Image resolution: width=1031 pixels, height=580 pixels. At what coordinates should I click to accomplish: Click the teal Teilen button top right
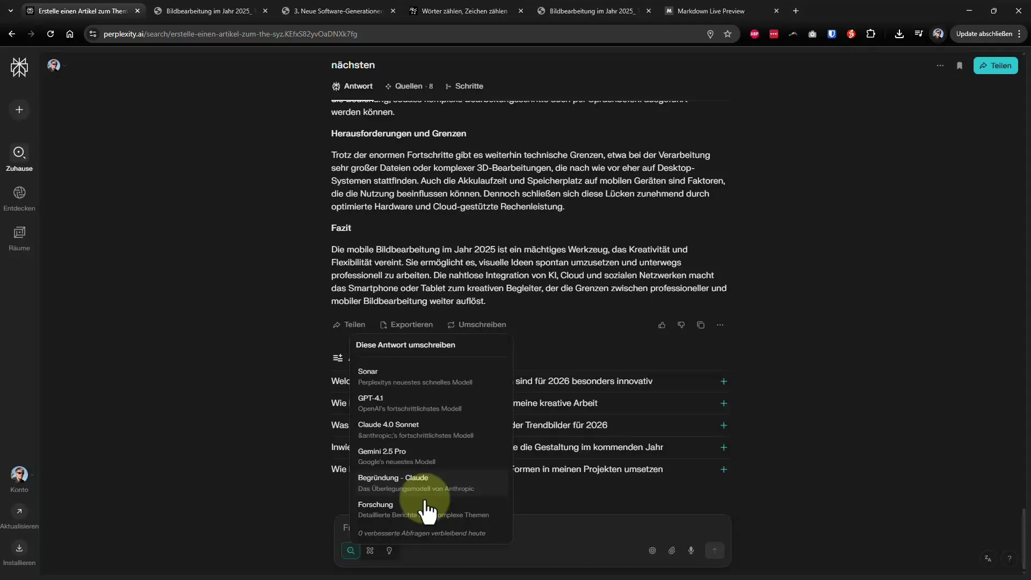point(996,66)
